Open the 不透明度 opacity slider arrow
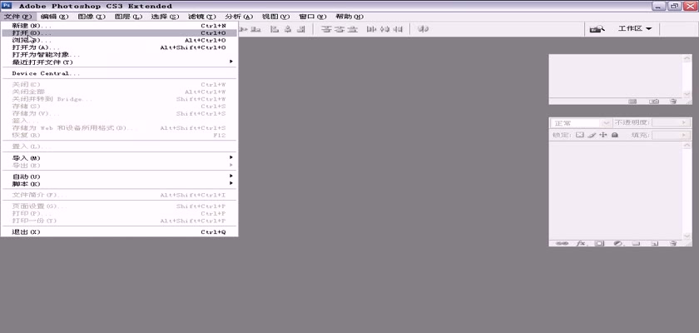The height and width of the screenshot is (333, 699). tap(684, 122)
